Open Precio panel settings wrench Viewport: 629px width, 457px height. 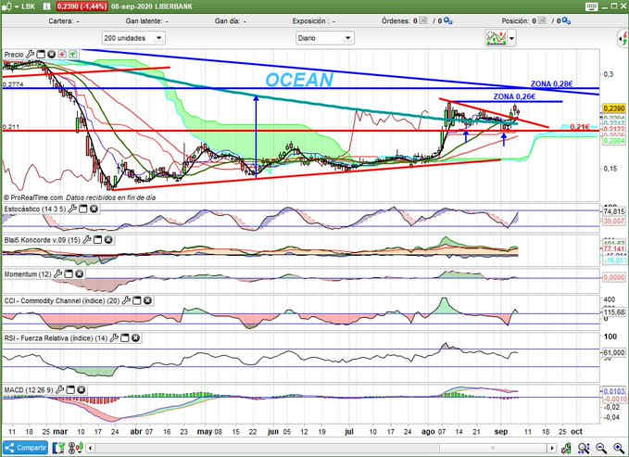point(30,54)
